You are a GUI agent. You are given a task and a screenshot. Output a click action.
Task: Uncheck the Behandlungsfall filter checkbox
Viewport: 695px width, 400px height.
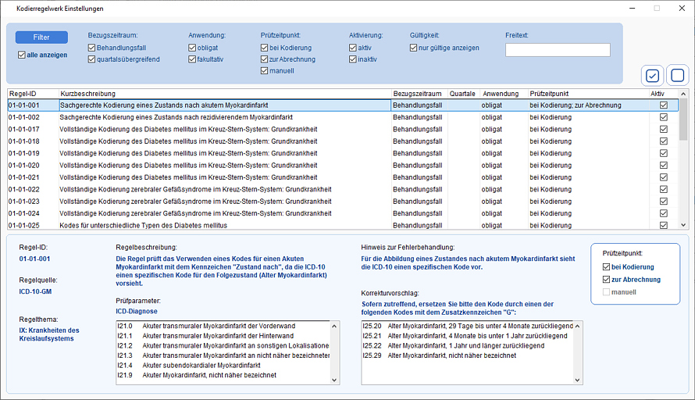91,48
